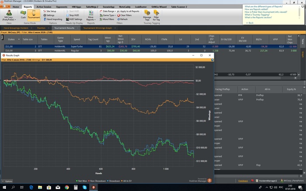Click the '<< Back' help link

coord(250,23)
